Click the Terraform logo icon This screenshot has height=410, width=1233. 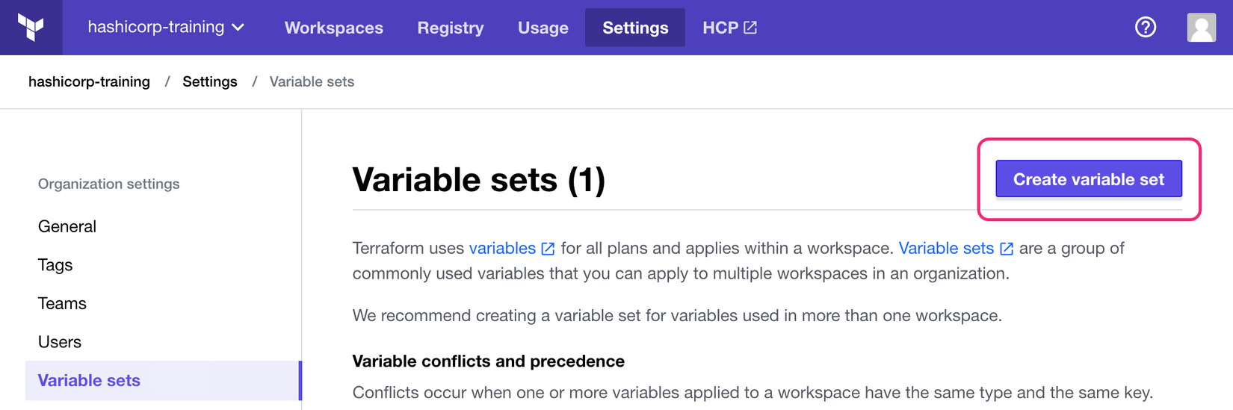[x=31, y=28]
